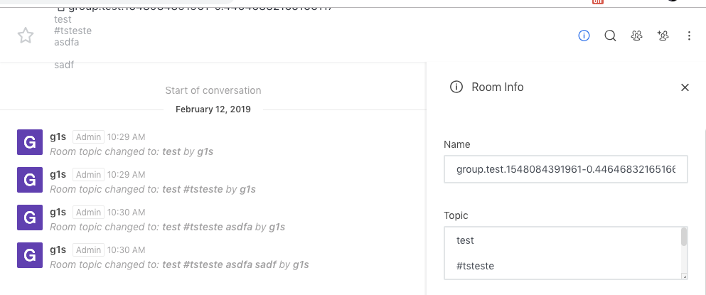Click the add users icon
Viewport: 706px width, 295px height.
663,36
